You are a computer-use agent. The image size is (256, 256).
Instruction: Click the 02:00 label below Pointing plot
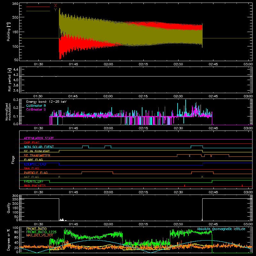[x=108, y=64]
